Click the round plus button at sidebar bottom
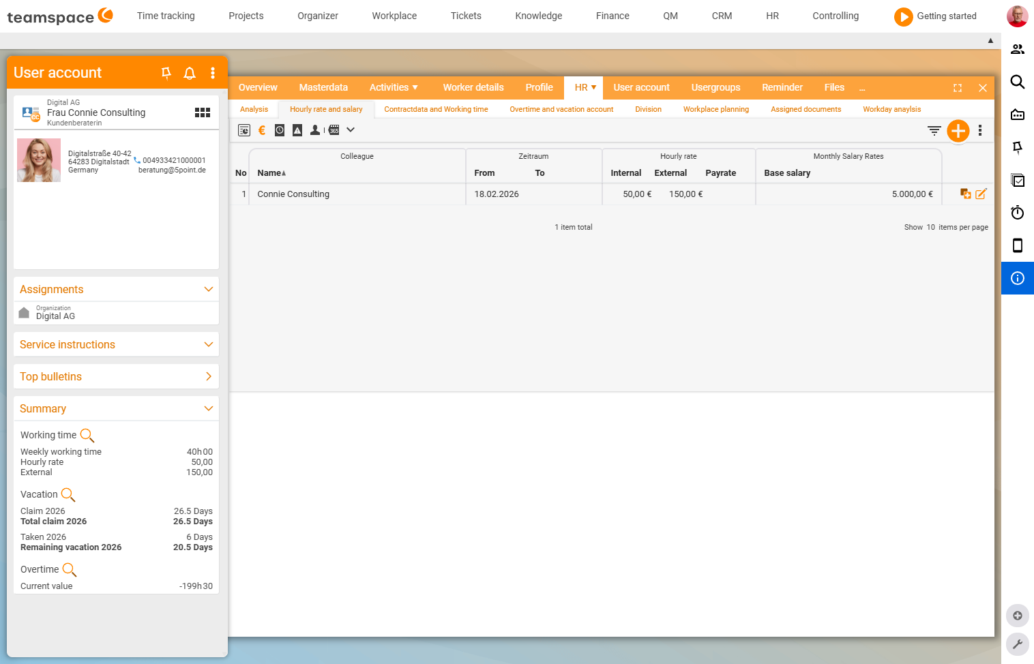The width and height of the screenshot is (1034, 664). coord(1018,616)
